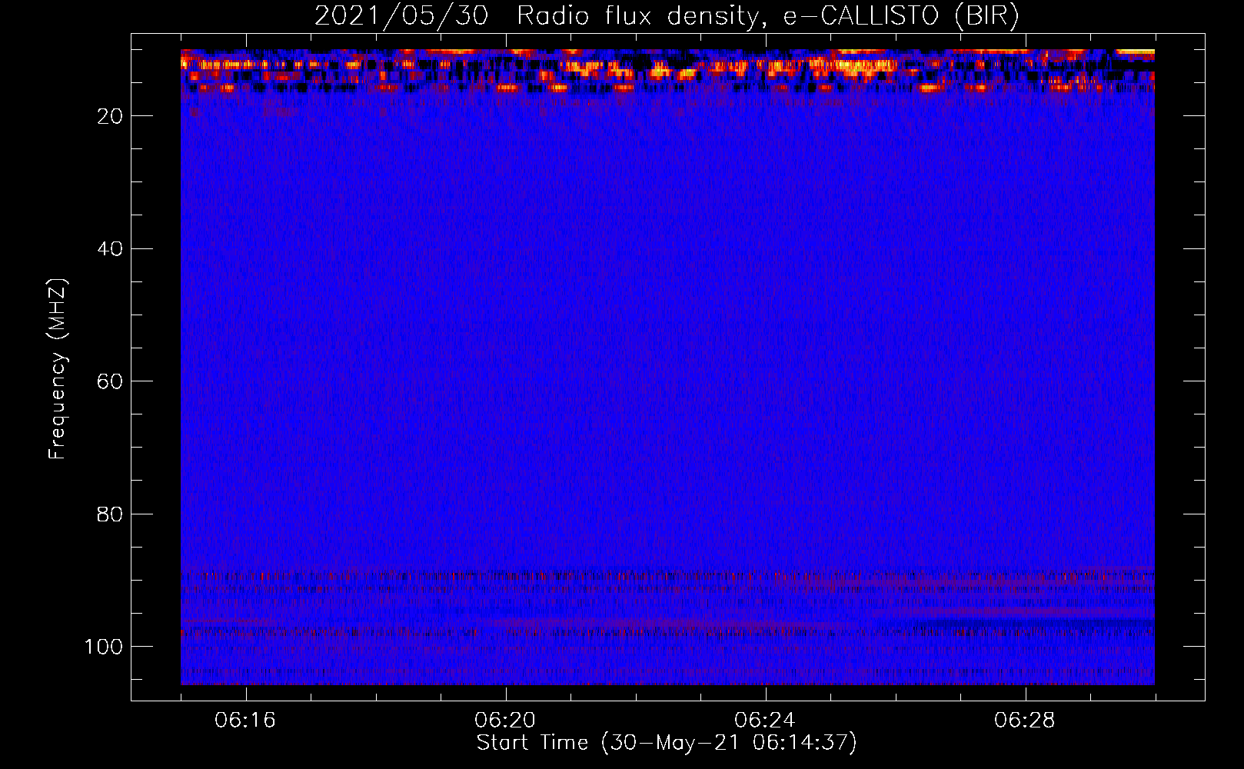Click the "Start Time (30-May-21 06:14:37)" label

[x=667, y=743]
